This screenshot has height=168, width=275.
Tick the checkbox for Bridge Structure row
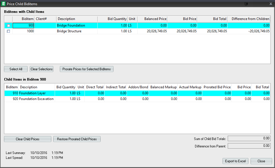[x=8, y=31]
